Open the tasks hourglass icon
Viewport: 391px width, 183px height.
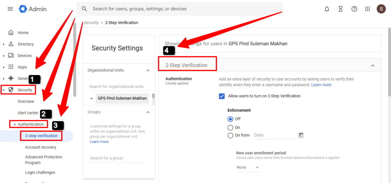click(341, 9)
